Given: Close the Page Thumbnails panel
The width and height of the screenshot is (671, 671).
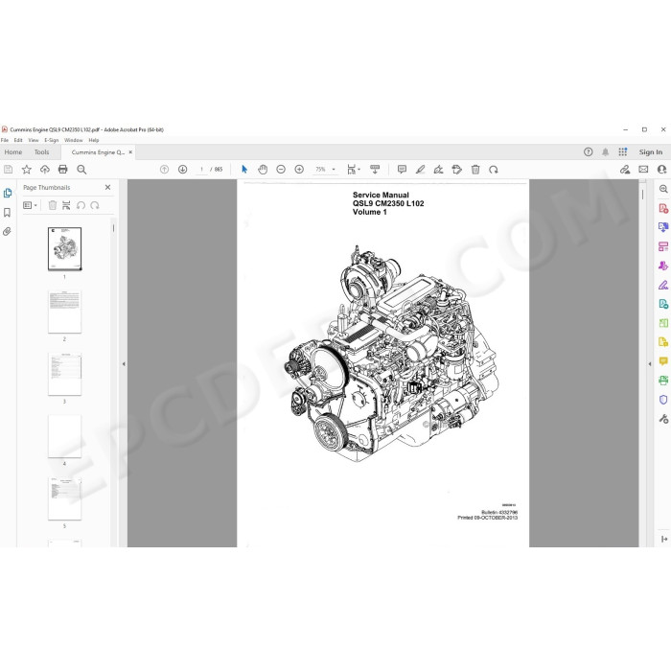Looking at the screenshot, I should pyautogui.click(x=107, y=187).
